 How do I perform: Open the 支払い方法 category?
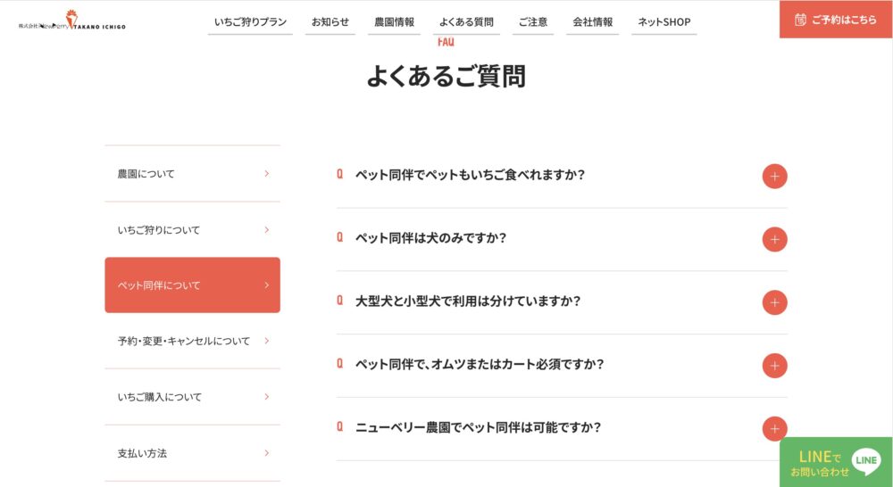pos(192,453)
